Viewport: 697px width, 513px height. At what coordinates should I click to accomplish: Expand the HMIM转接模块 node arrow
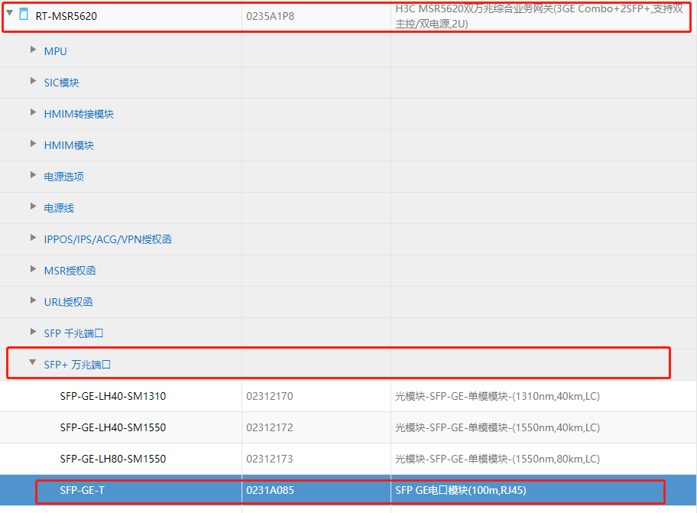[x=33, y=112]
